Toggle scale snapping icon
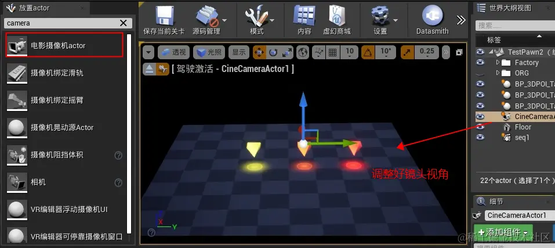This screenshot has height=248, width=555. pos(407,53)
